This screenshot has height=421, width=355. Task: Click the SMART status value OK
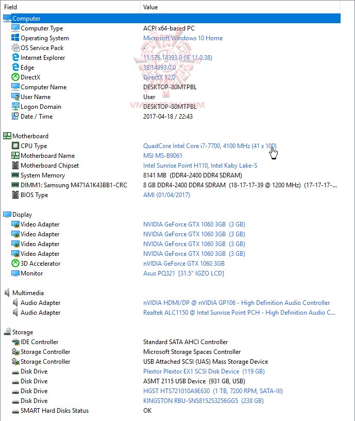(x=147, y=411)
